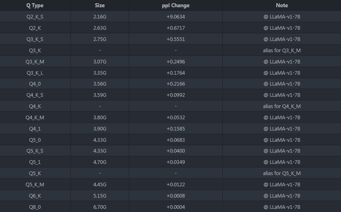Click the "alias for Q5_K_M" note
Screen dimensions: 341x212
coord(282,173)
